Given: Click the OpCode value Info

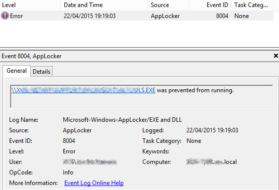Looking at the screenshot, I should [x=68, y=172].
